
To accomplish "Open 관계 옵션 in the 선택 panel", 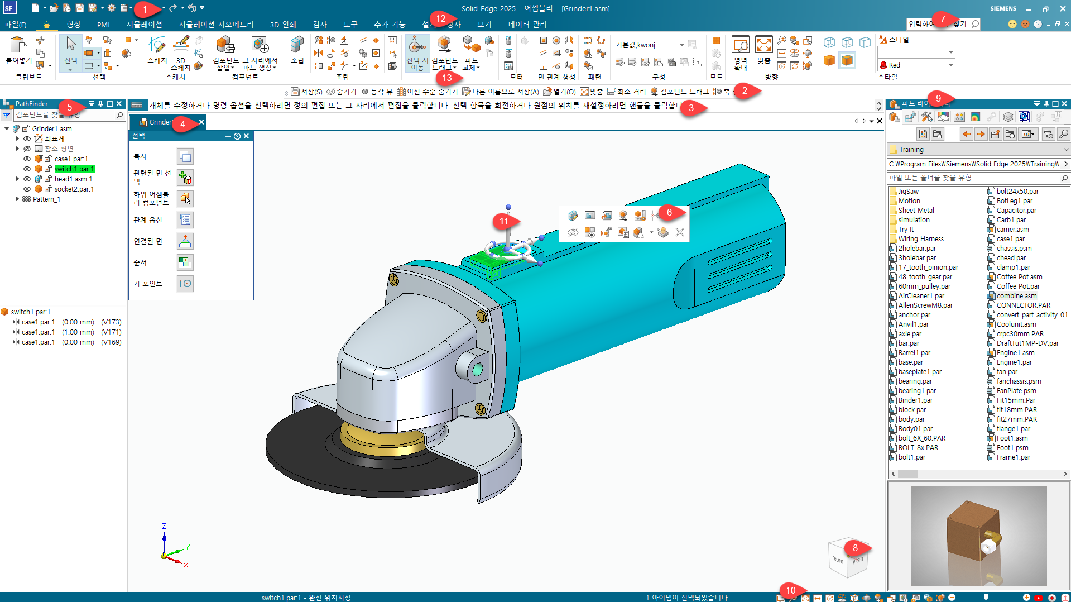I will click(x=185, y=220).
